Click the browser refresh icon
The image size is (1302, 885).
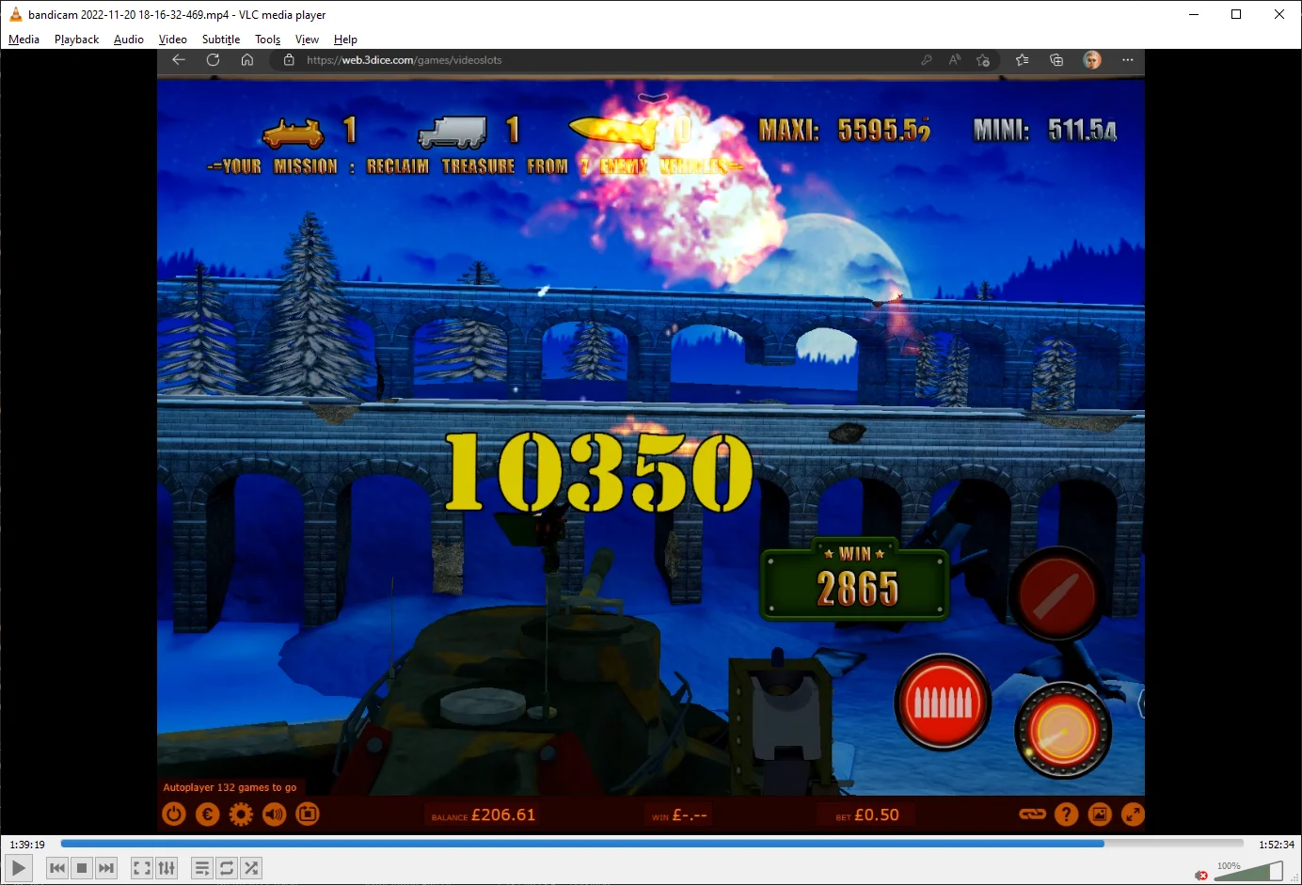tap(213, 60)
